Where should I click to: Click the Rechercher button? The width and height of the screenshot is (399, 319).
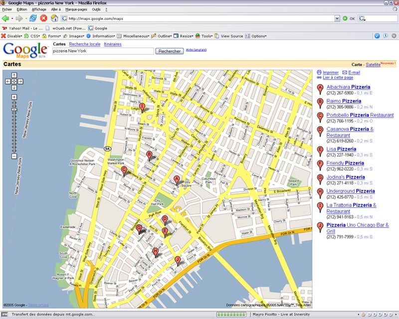170,51
